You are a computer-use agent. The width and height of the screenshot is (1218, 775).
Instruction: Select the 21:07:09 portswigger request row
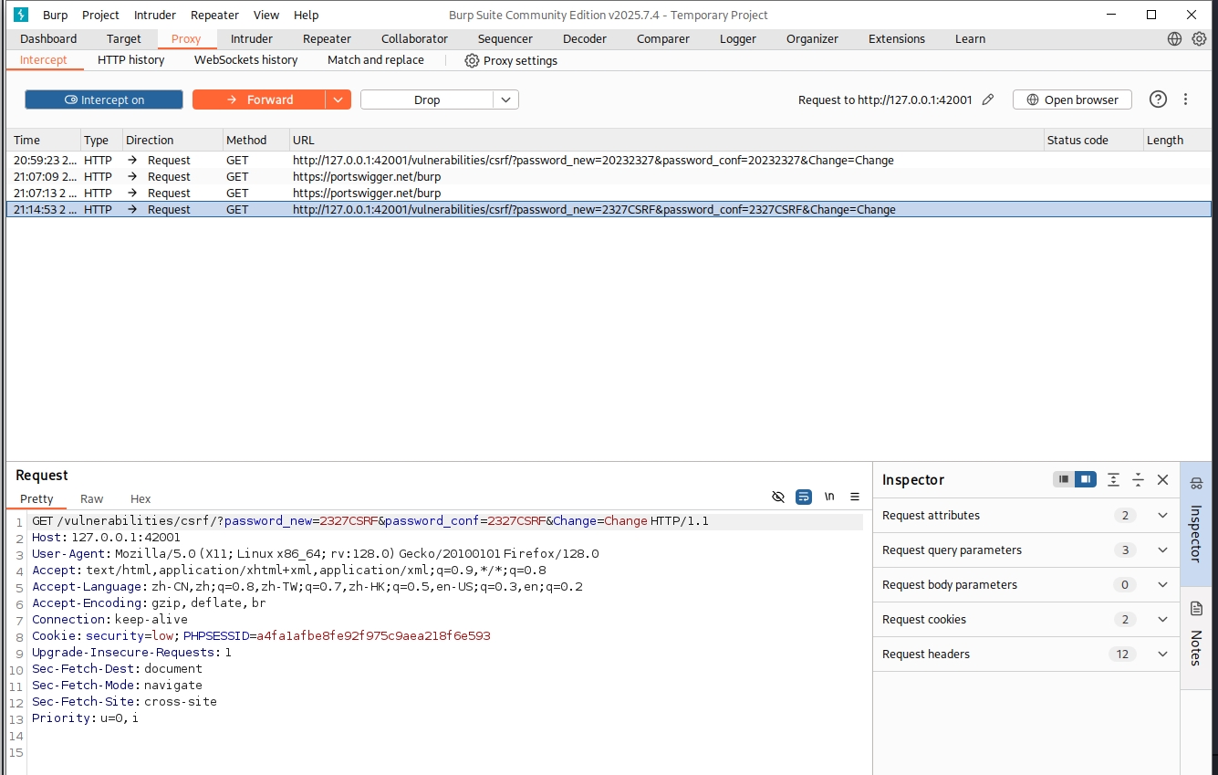tap(609, 177)
